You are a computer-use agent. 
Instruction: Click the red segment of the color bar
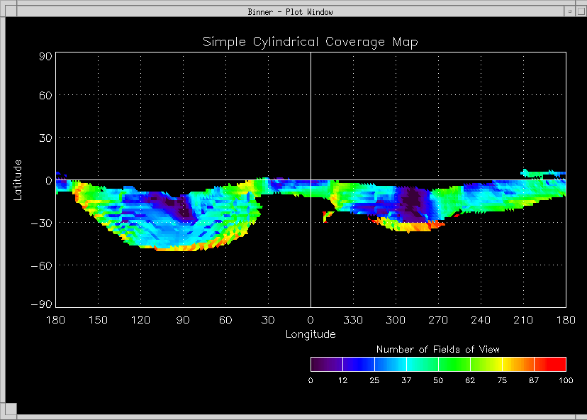point(550,365)
